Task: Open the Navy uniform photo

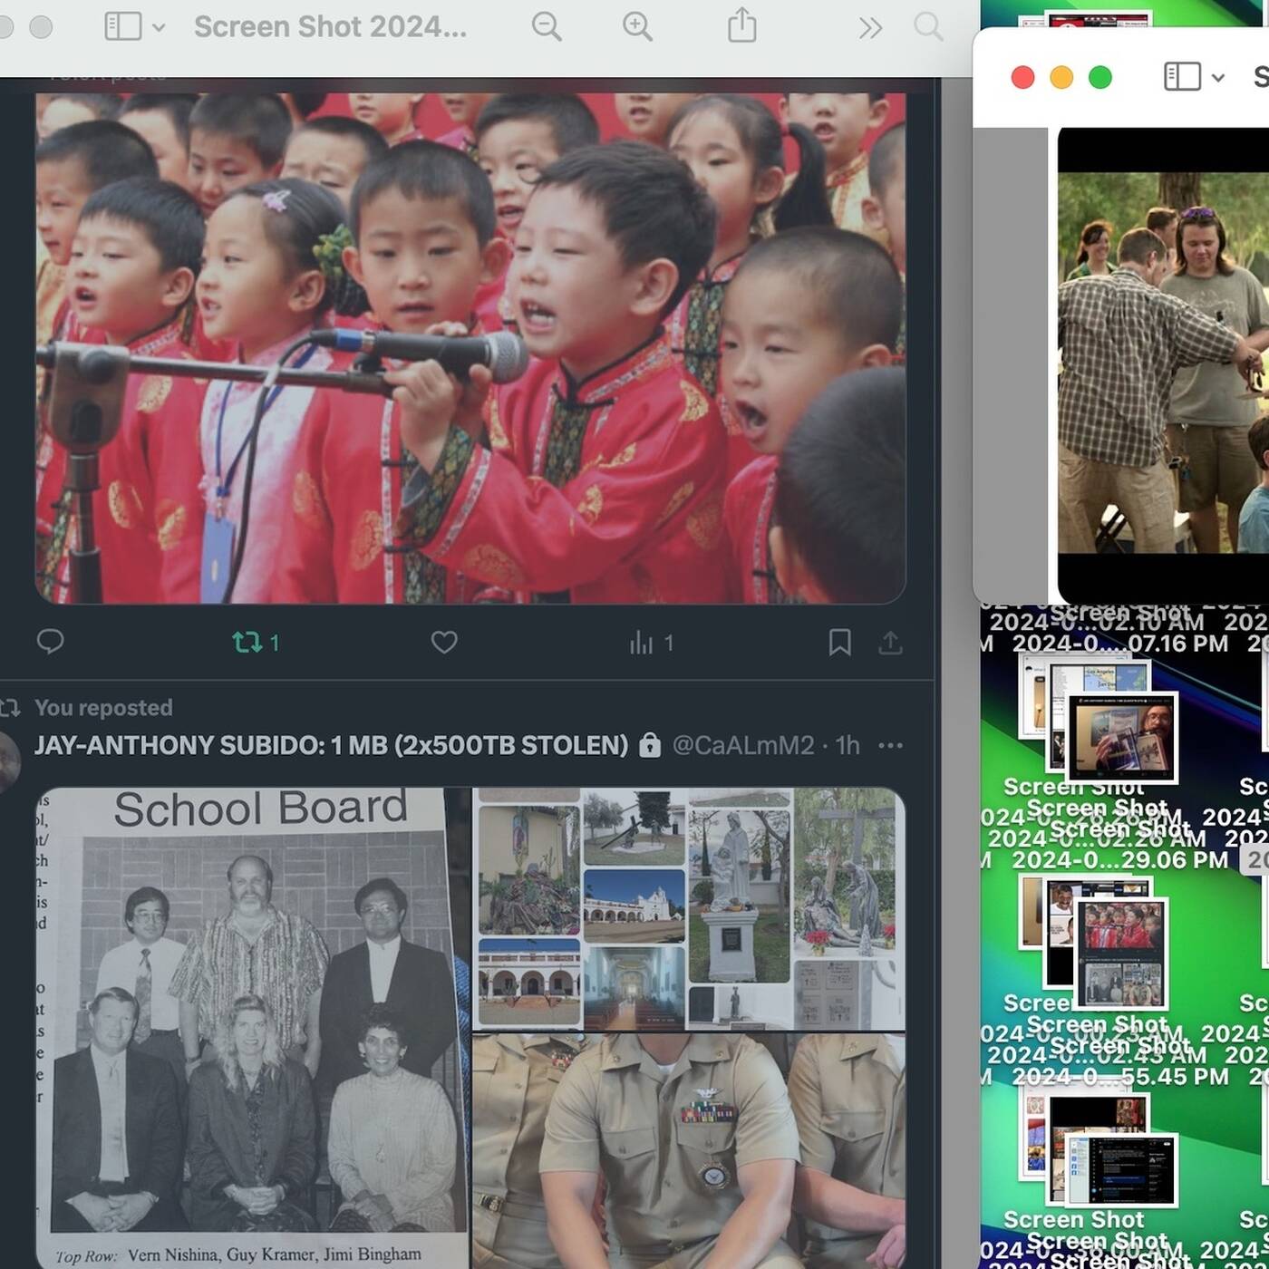Action: (689, 1151)
